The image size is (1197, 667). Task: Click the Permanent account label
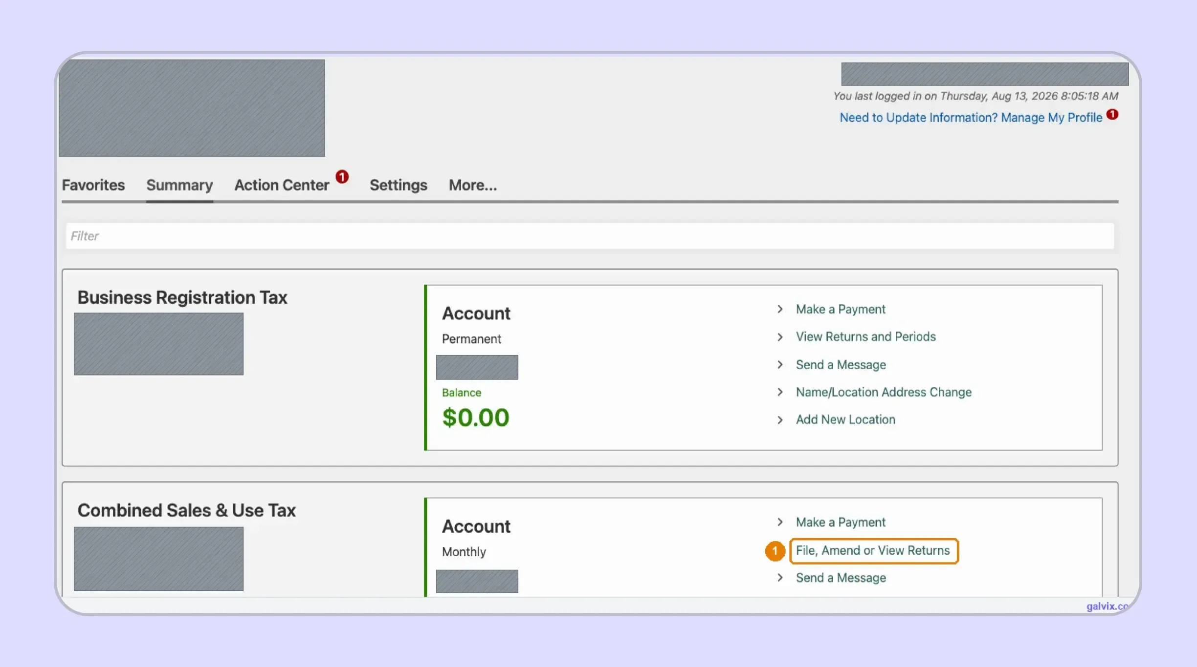[x=471, y=339]
